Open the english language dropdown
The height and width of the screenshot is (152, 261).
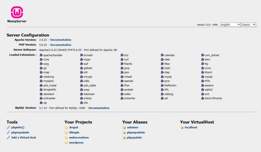230,25
